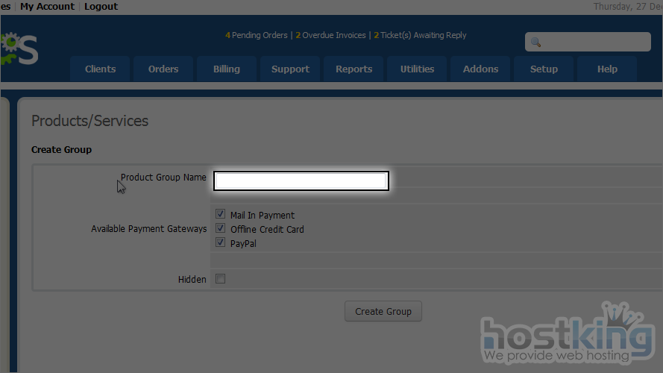Expand the Reports menu
Screen dimensions: 663x373
coord(354,69)
